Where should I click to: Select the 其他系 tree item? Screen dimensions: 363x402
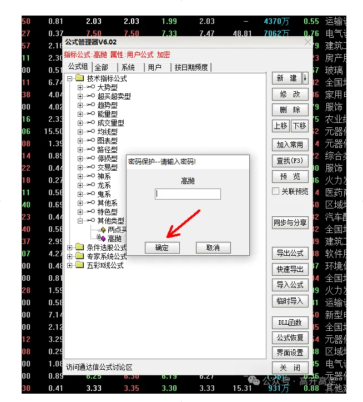107,203
